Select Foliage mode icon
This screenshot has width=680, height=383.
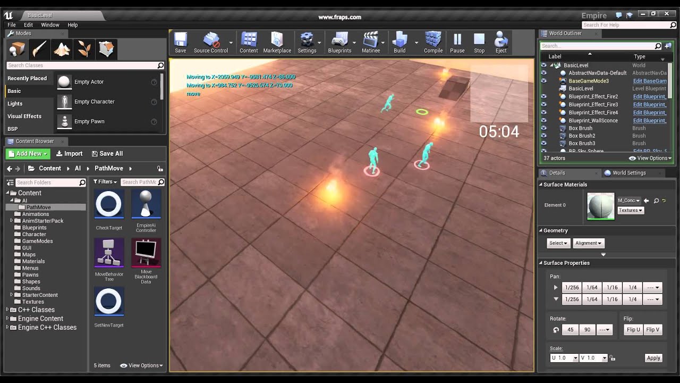click(84, 49)
